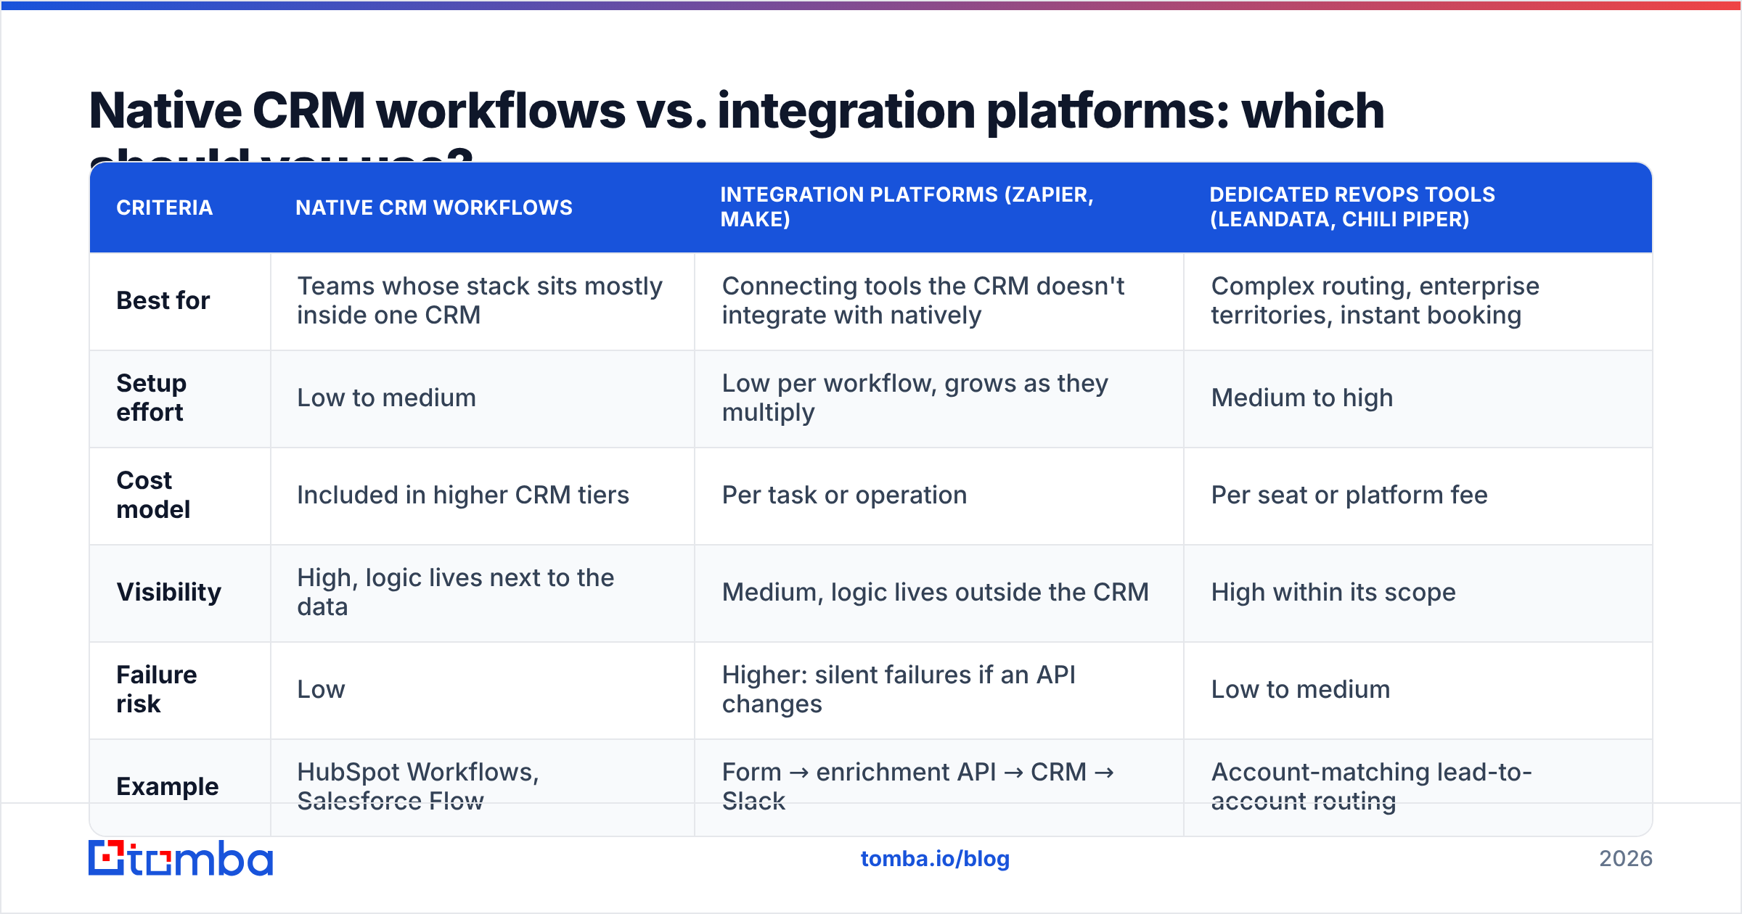Click the 'Cost model' row label
Image resolution: width=1742 pixels, height=914 pixels.
coord(153,495)
